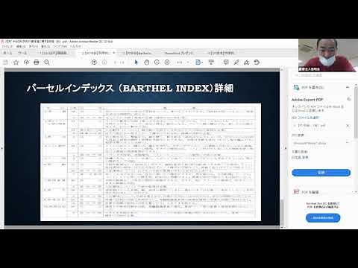Open fit page options icon

click(199, 63)
